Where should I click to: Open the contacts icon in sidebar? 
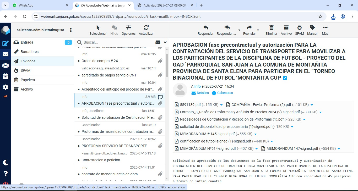coord(6,65)
